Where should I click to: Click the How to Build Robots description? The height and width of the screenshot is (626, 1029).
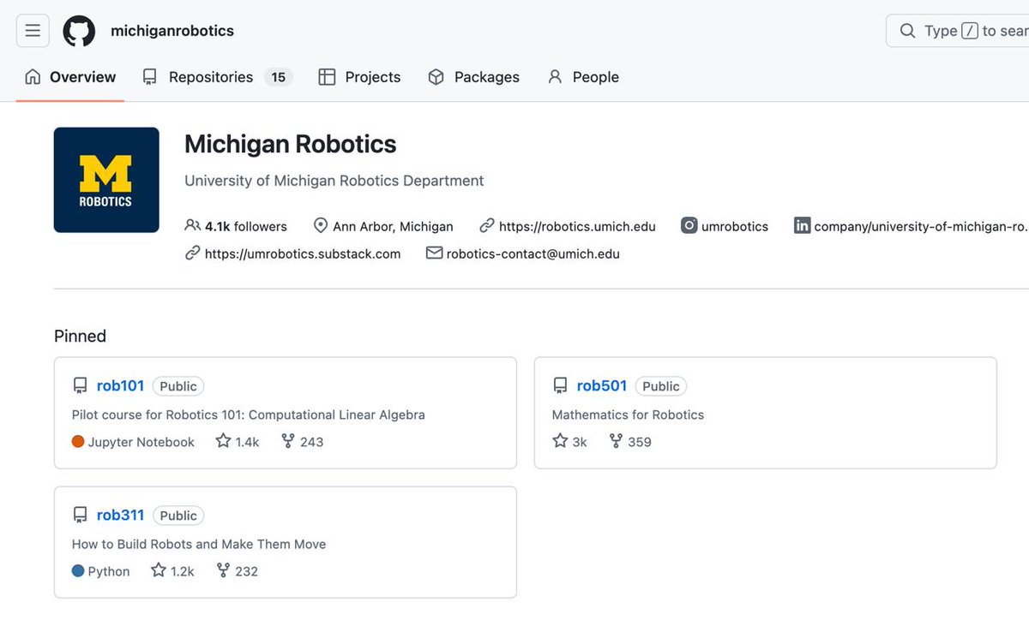199,544
